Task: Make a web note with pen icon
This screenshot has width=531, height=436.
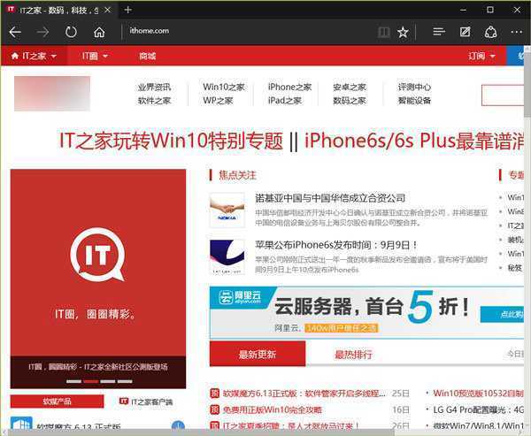Action: tap(465, 32)
